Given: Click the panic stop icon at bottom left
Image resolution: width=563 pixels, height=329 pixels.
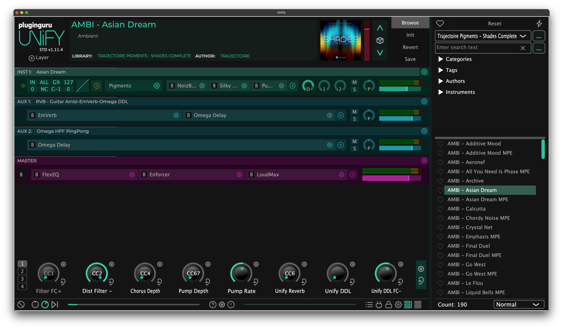Looking at the screenshot, I should click(21, 305).
